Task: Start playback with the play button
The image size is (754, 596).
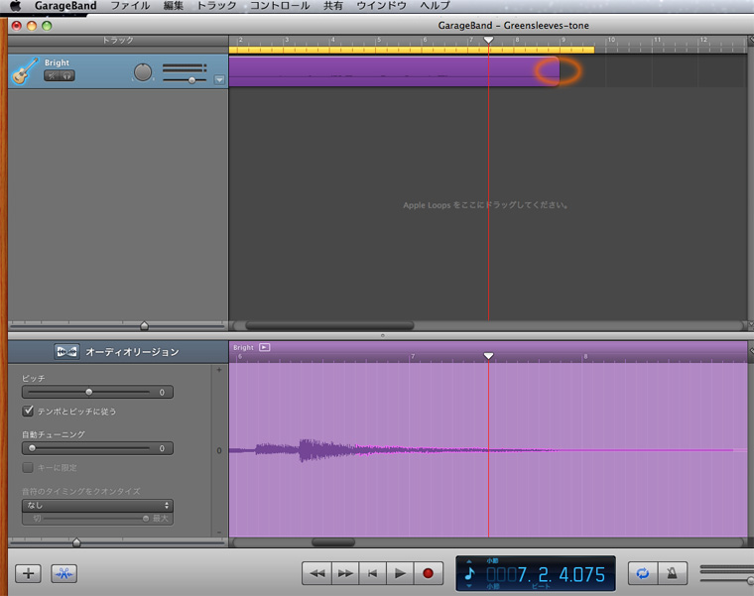Action: click(400, 573)
